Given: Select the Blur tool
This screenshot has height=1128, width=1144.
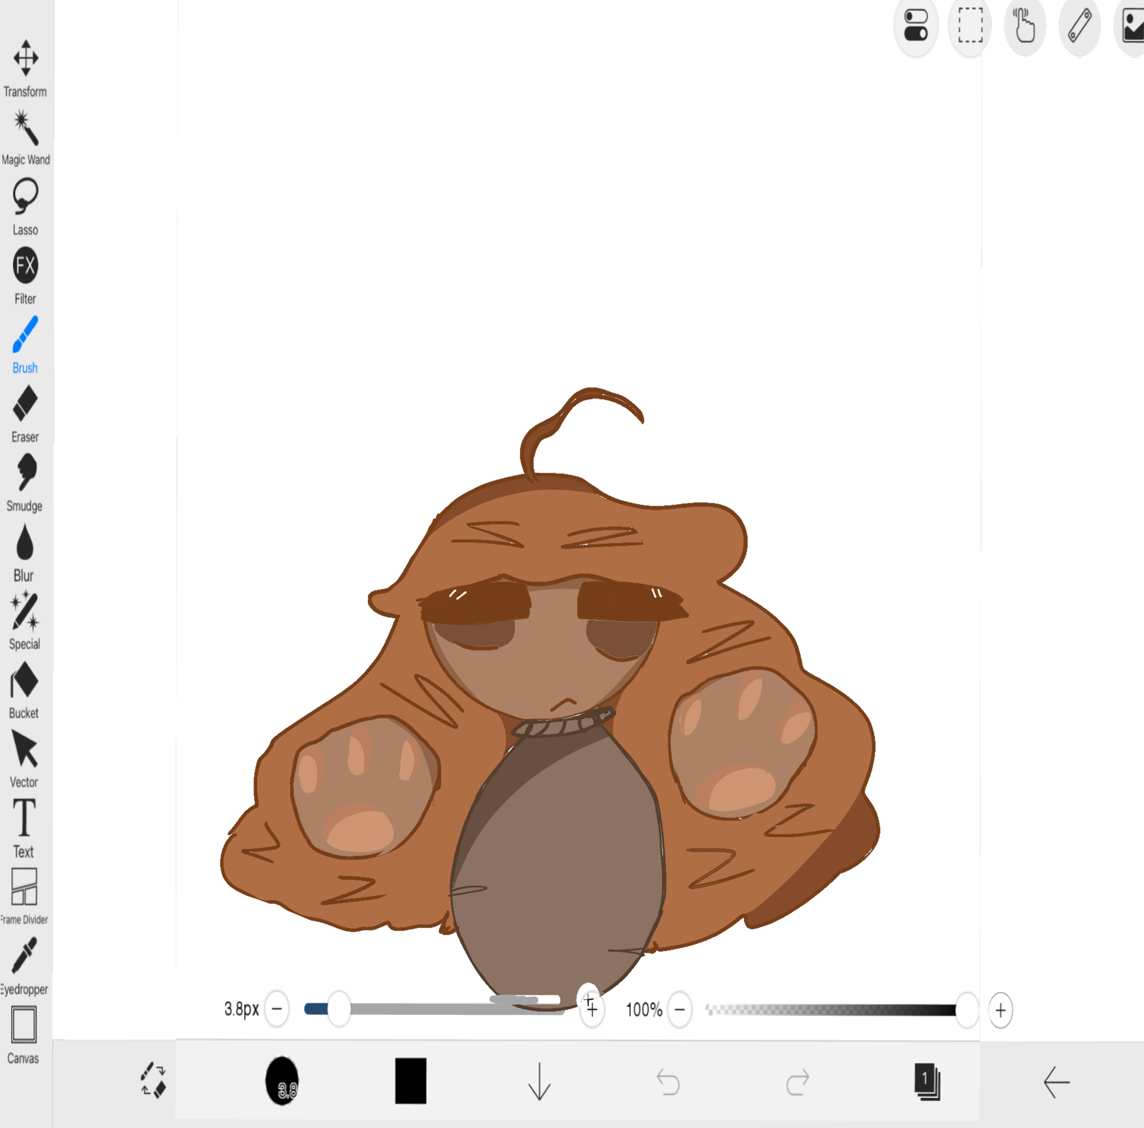Looking at the screenshot, I should (x=24, y=543).
